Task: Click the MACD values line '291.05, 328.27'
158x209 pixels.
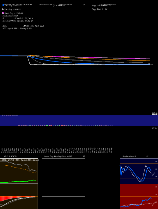Action: [x=18, y=21]
